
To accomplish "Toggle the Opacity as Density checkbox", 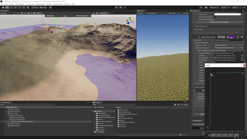I will [x=215, y=17].
